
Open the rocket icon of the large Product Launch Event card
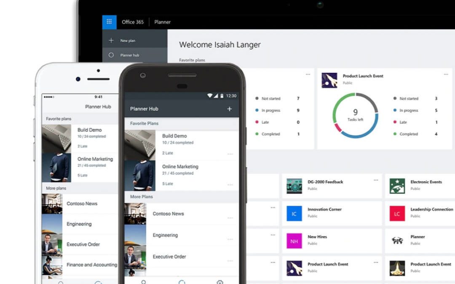(x=329, y=80)
